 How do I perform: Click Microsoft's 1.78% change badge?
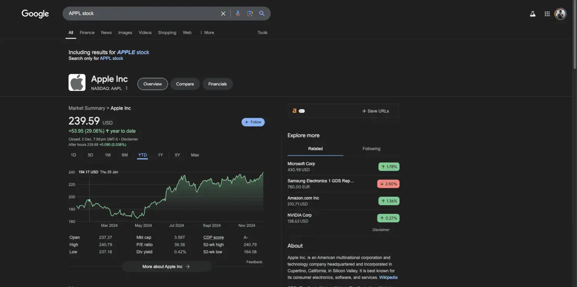point(389,167)
